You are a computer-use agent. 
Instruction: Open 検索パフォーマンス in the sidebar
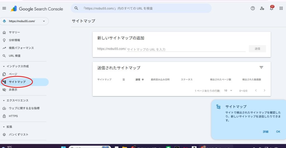(x=21, y=48)
